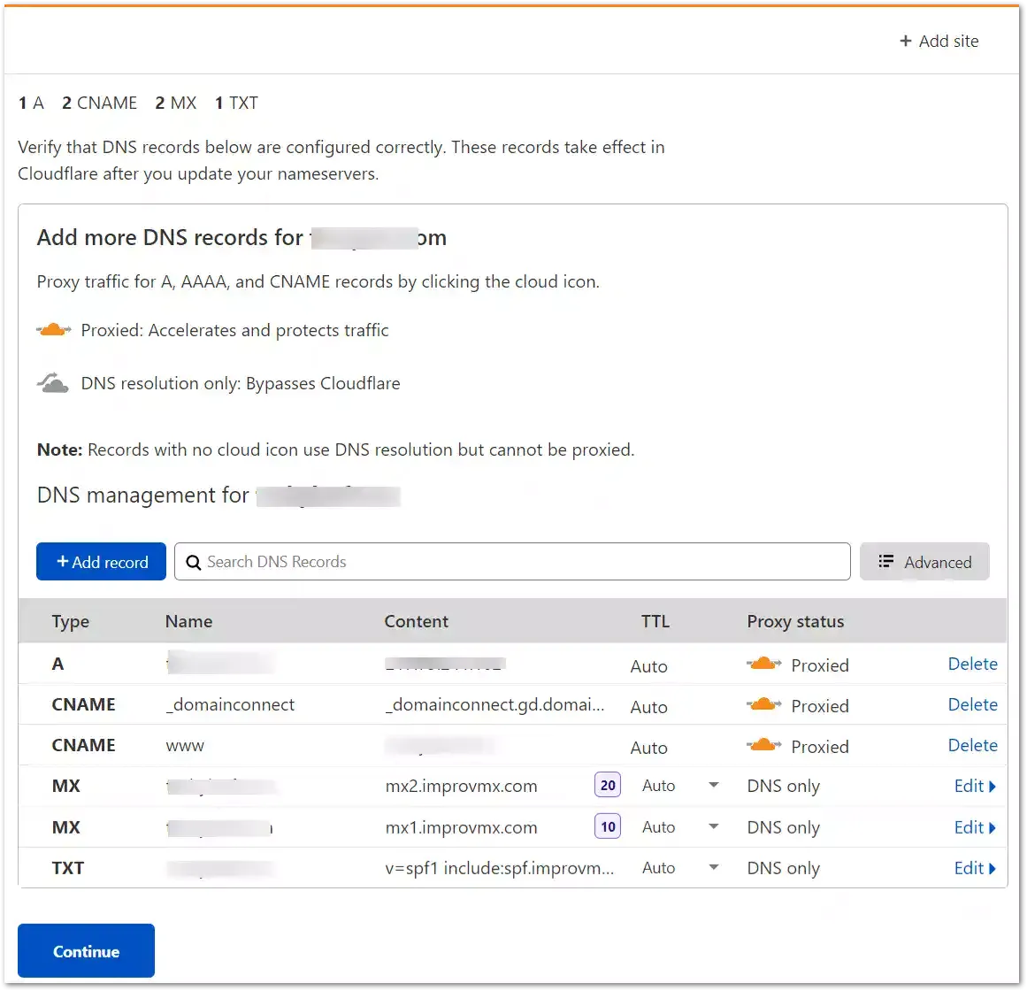1027x991 pixels.
Task: Edit the mx1.improvmx.com MX record
Action: coord(975,827)
